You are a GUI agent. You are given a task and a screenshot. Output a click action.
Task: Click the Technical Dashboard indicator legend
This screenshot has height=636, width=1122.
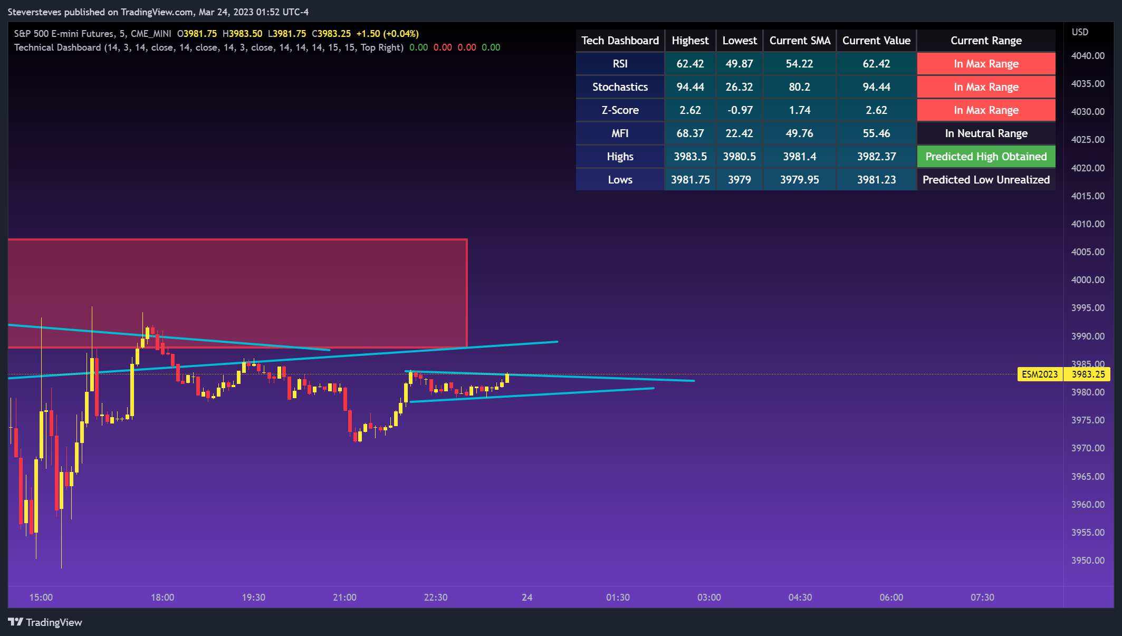(209, 47)
